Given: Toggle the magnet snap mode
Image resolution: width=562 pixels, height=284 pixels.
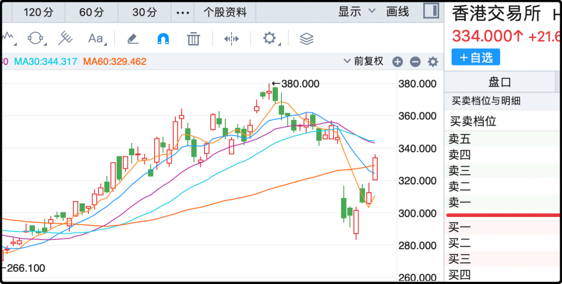Looking at the screenshot, I should [163, 38].
